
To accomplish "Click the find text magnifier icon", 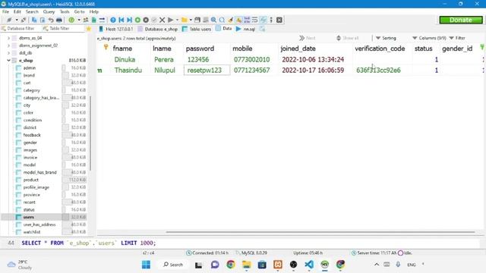I will tap(214, 20).
